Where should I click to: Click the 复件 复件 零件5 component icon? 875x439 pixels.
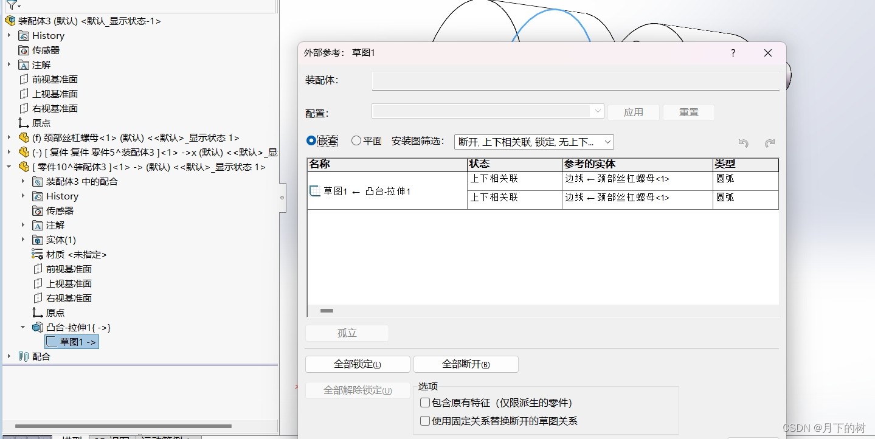(x=24, y=152)
